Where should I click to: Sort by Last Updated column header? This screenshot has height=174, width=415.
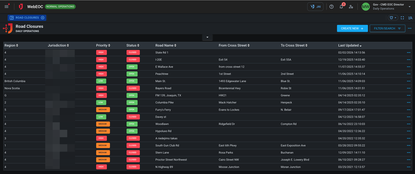click(x=349, y=45)
